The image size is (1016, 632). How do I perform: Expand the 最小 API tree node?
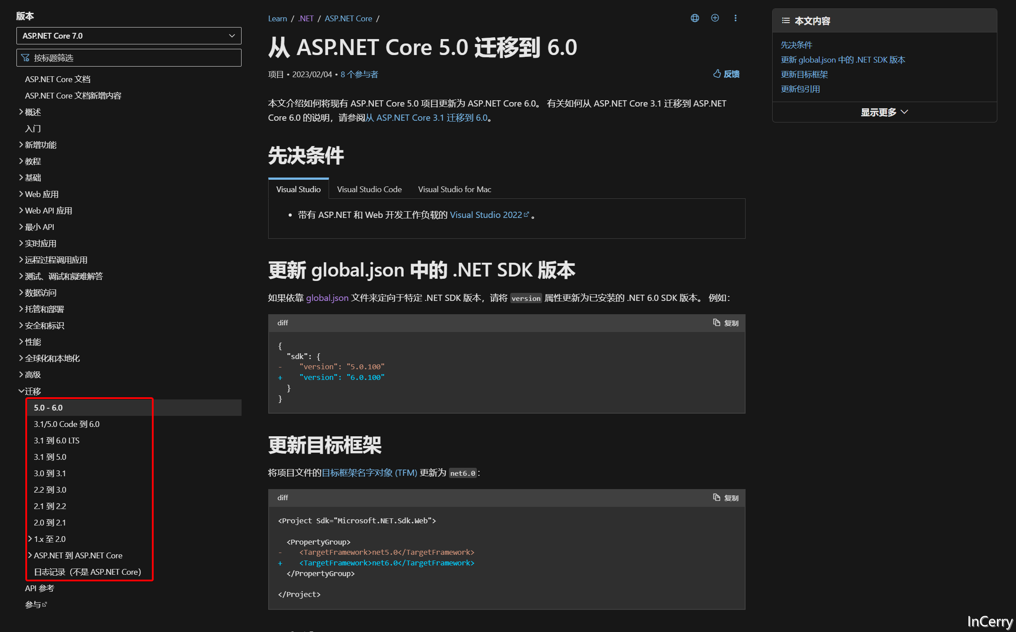coord(21,227)
